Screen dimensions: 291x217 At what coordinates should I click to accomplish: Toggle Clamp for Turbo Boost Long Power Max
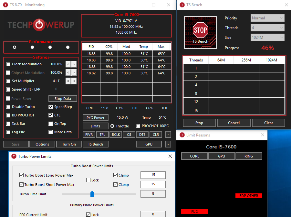click(116, 175)
